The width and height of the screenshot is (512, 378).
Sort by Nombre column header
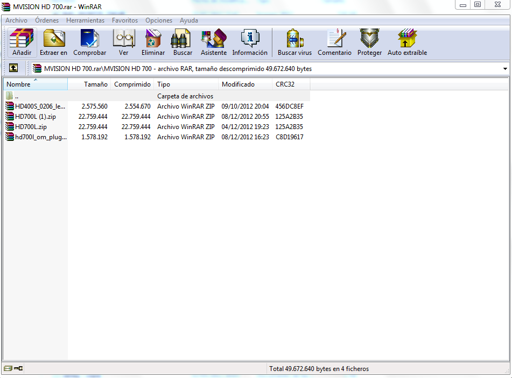click(36, 84)
